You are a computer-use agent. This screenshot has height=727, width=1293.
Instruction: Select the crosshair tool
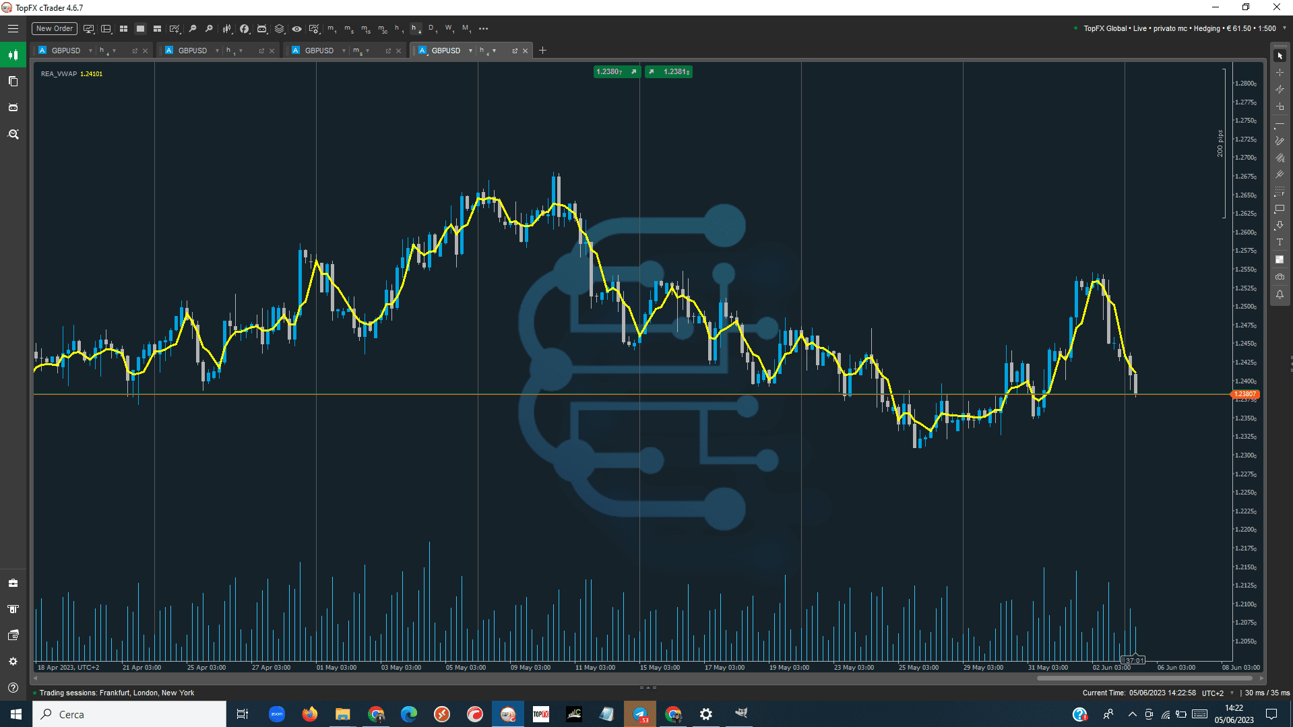pos(1280,73)
